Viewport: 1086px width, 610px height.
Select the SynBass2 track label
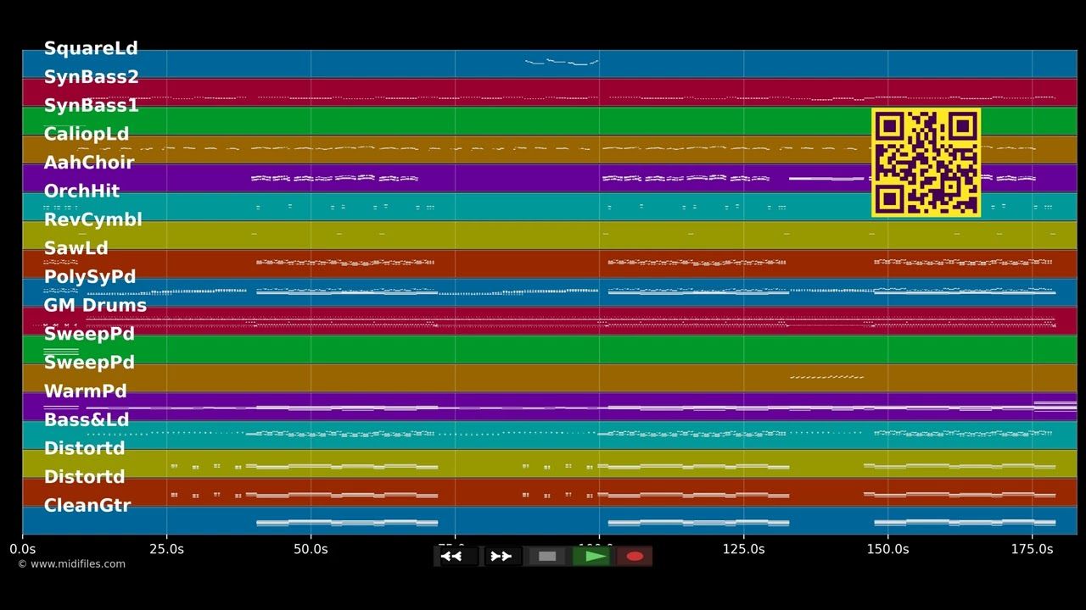point(91,77)
